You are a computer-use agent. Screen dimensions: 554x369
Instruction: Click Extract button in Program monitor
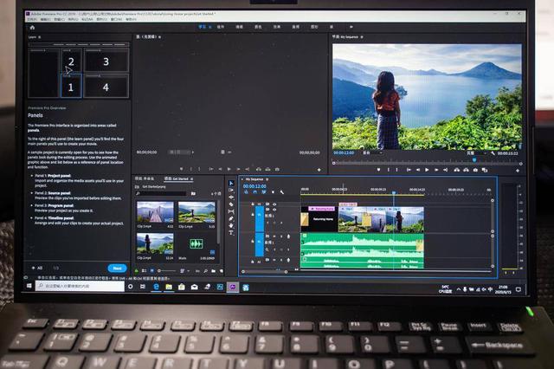coord(466,170)
